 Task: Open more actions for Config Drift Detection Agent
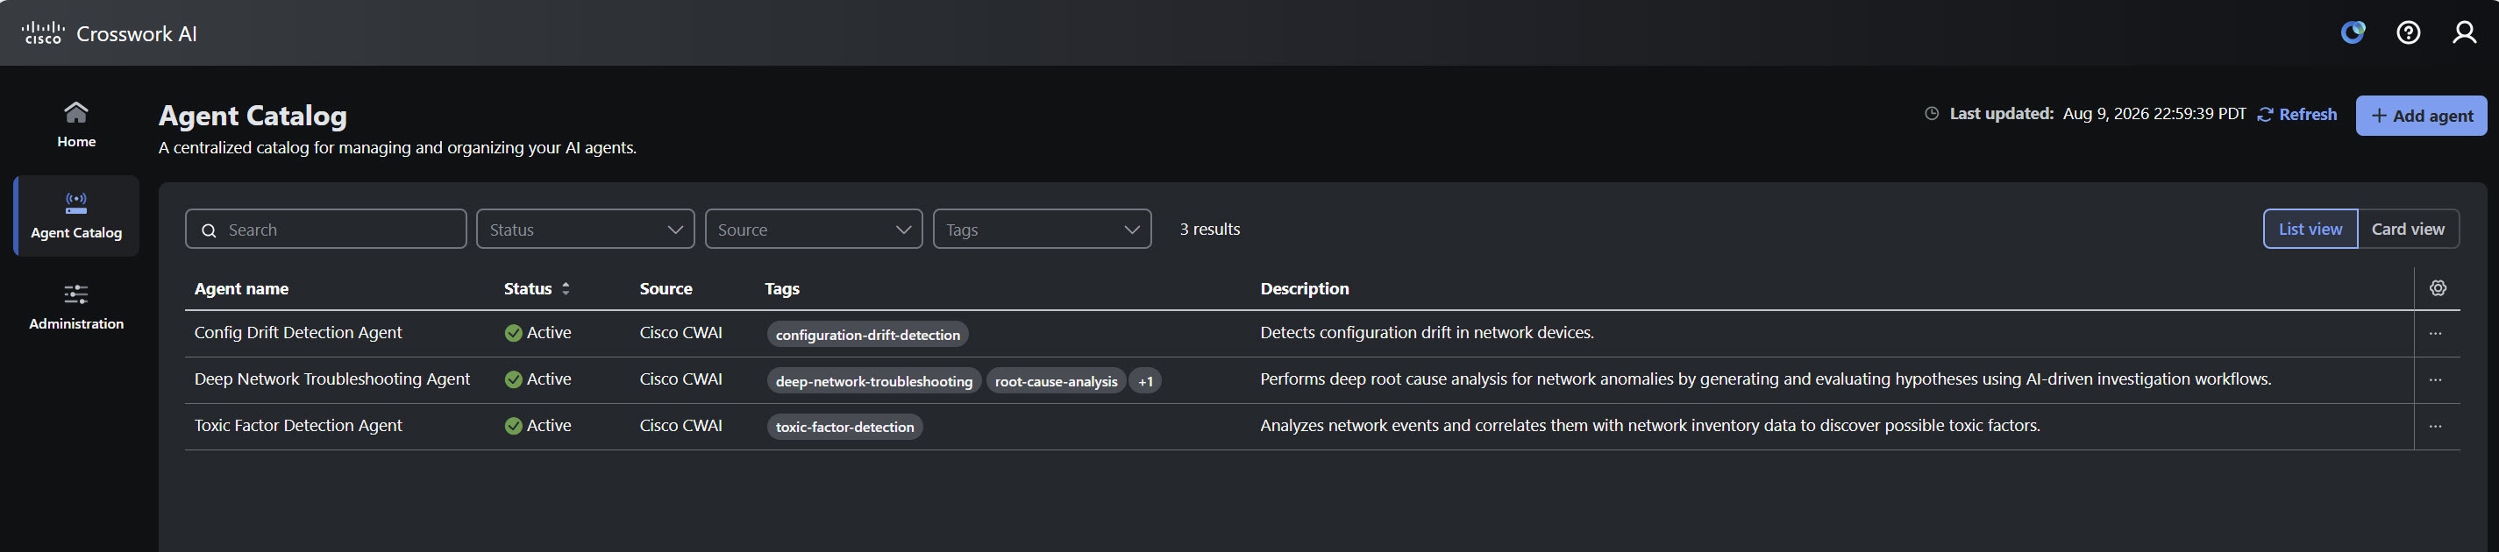pyautogui.click(x=2435, y=333)
